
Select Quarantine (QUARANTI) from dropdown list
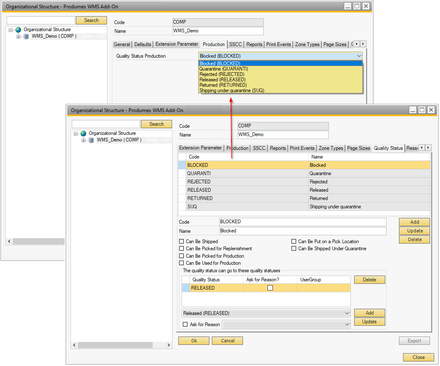click(x=224, y=69)
